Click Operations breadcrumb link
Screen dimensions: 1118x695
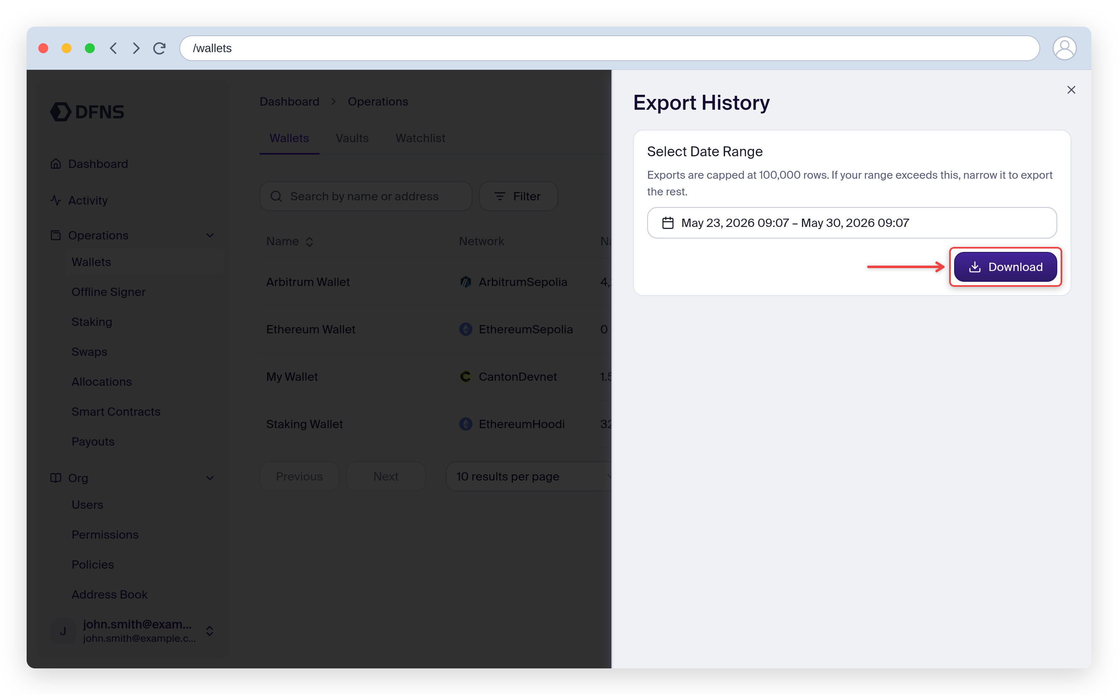point(378,101)
